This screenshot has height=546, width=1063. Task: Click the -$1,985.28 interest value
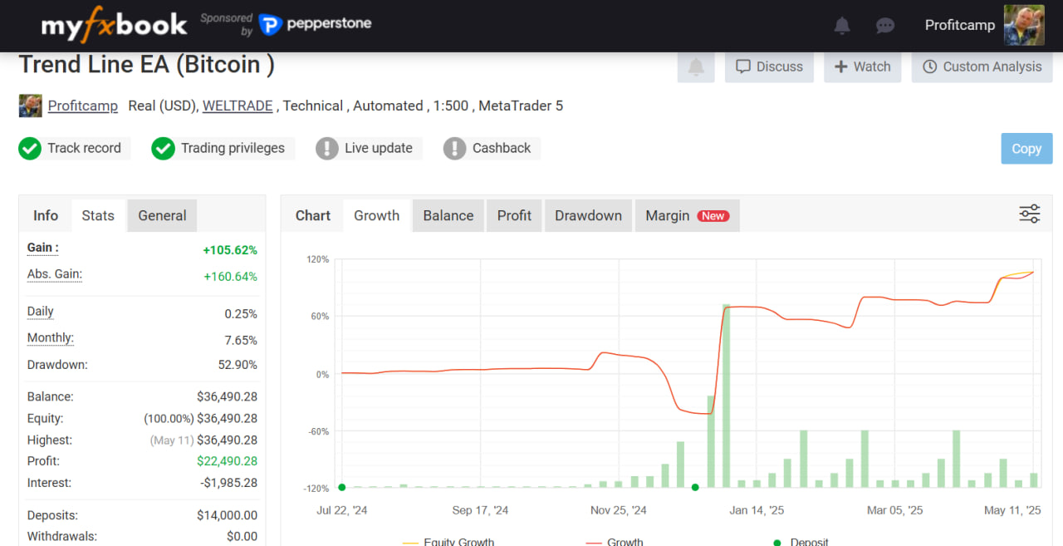228,483
